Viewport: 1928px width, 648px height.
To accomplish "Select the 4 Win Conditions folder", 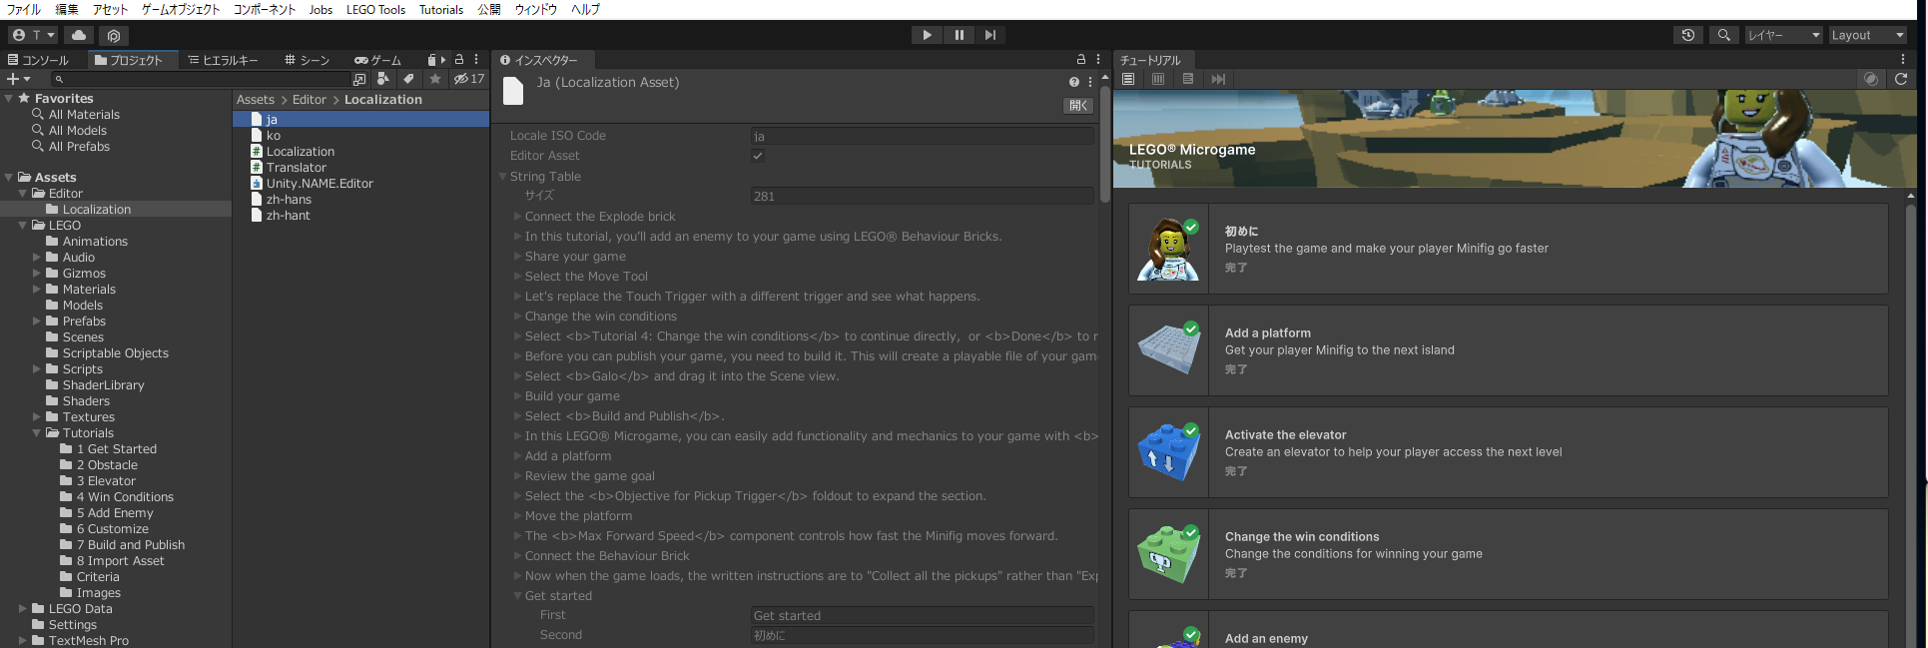I will (x=125, y=497).
